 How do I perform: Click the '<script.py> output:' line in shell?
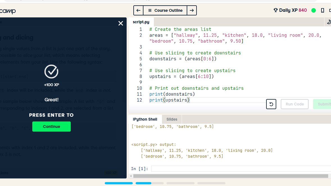tap(154, 145)
